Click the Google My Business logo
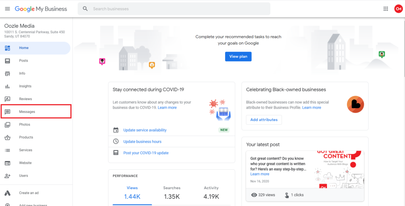Image resolution: width=405 pixels, height=206 pixels. click(x=41, y=9)
